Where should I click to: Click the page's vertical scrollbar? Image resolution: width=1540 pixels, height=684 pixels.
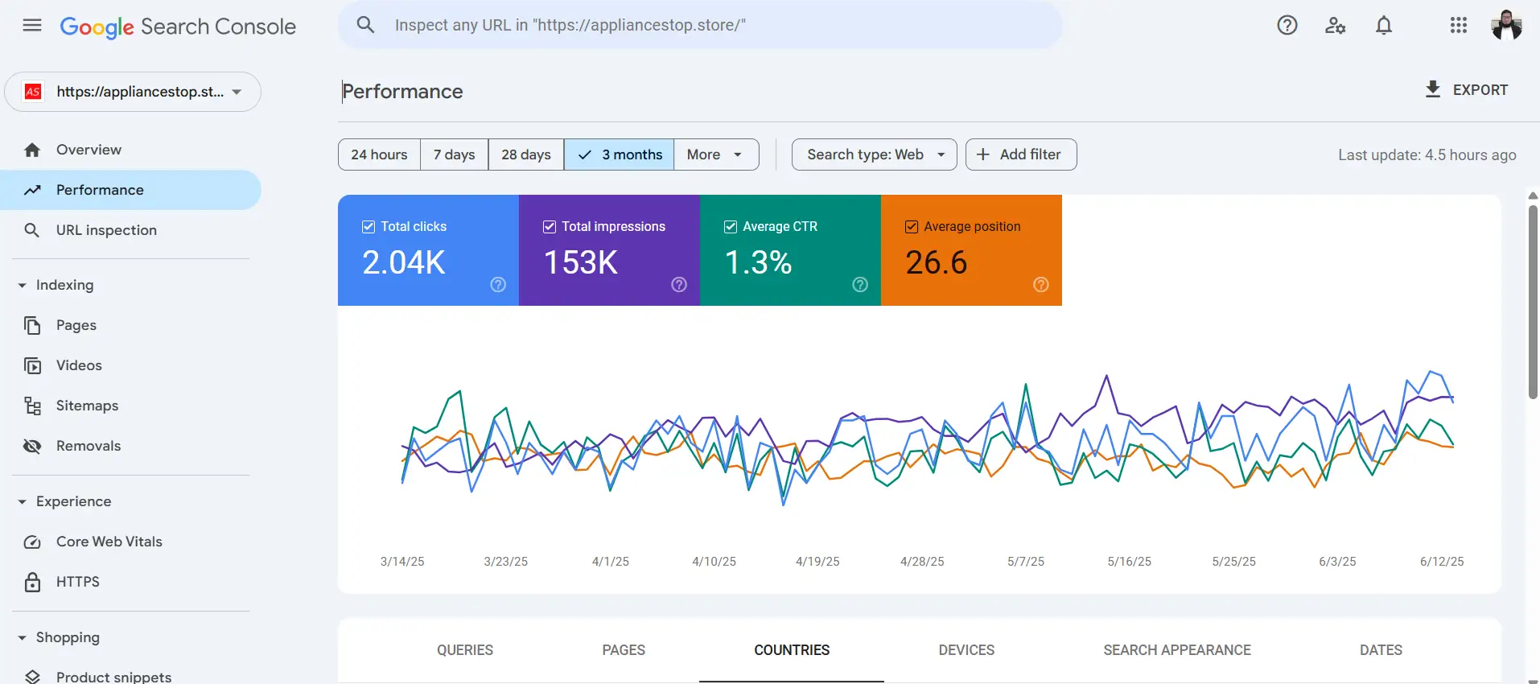click(x=1533, y=303)
